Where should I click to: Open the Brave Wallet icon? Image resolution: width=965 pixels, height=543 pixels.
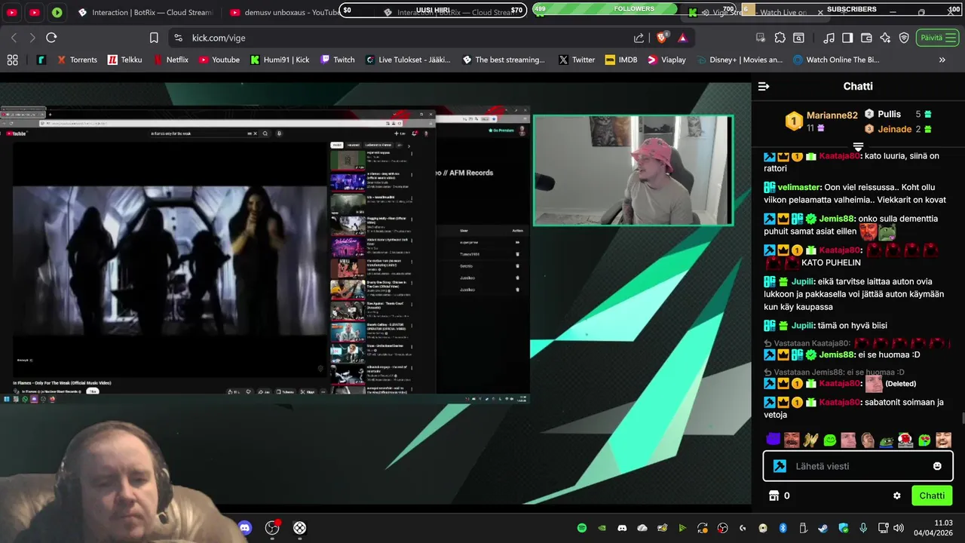click(866, 38)
